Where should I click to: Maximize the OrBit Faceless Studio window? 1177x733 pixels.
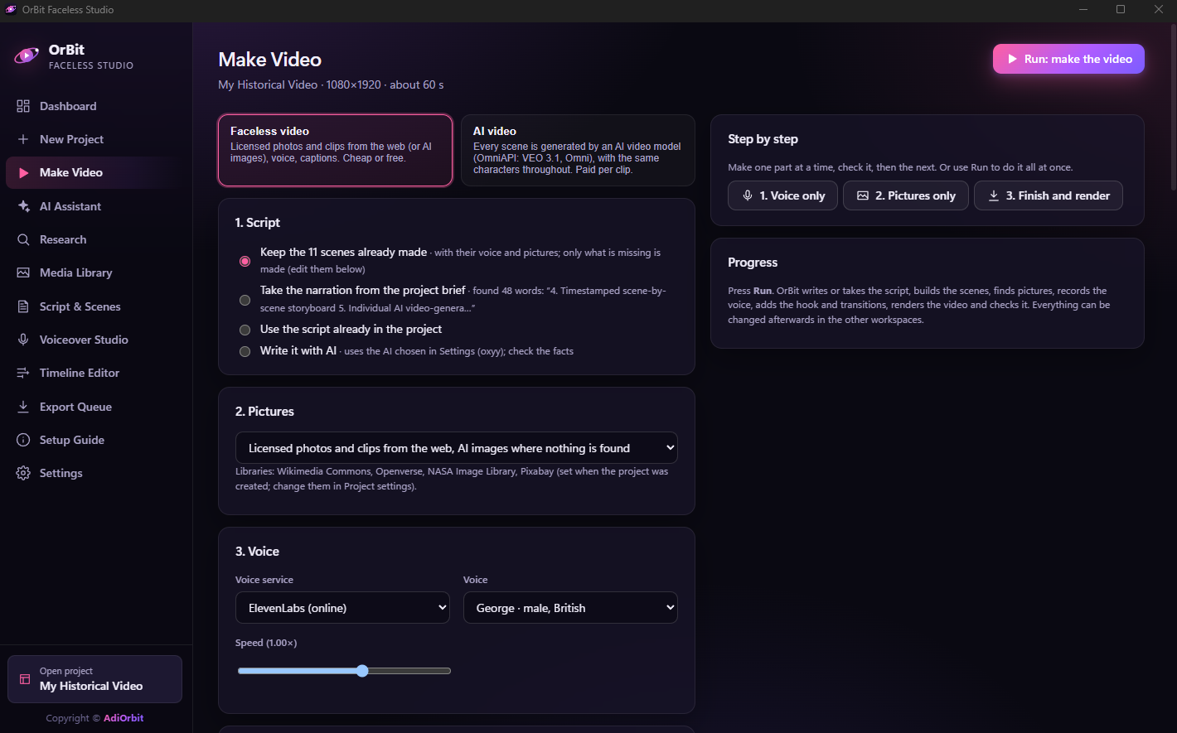tap(1121, 9)
